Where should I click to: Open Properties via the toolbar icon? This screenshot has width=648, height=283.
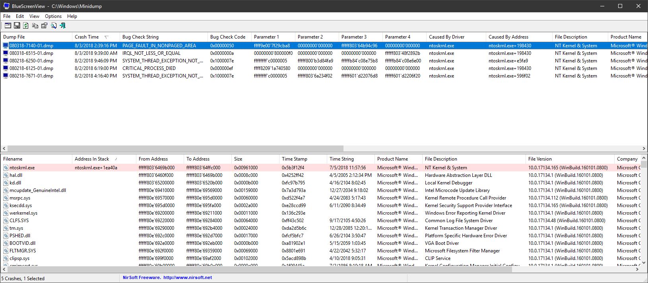pos(44,25)
